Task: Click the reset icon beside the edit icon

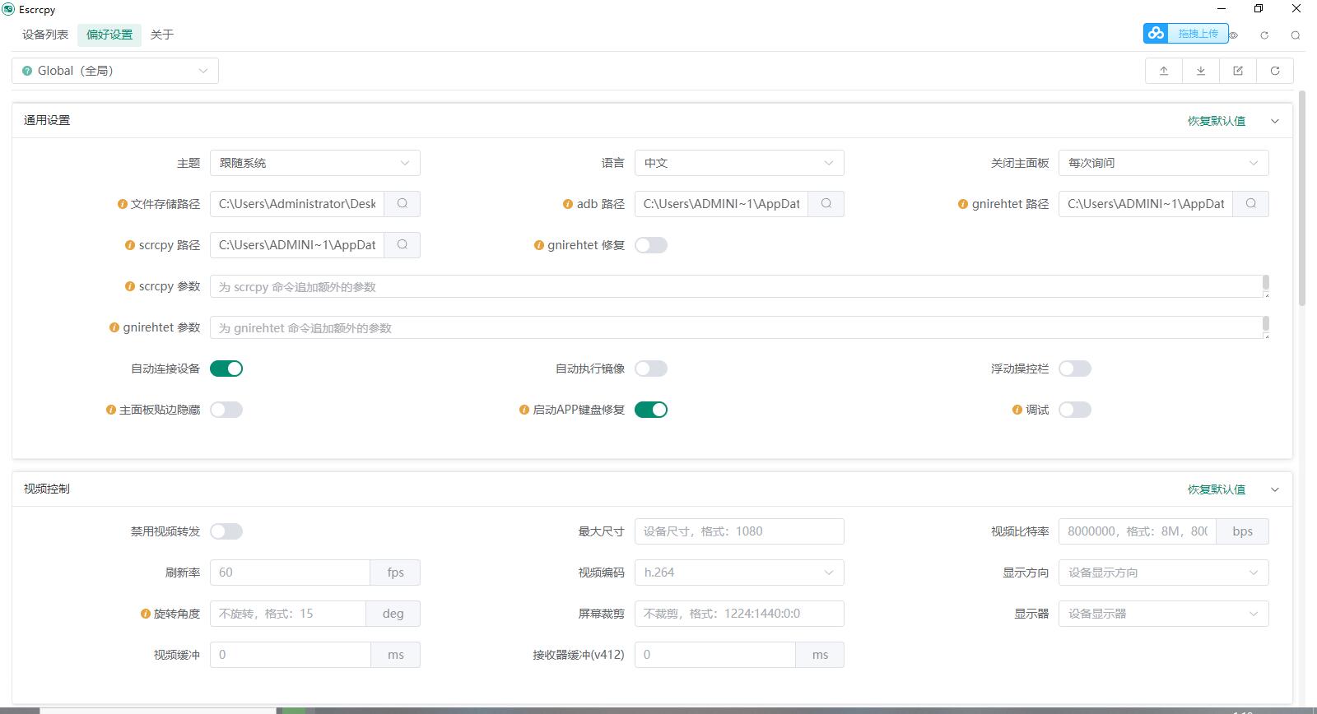Action: 1275,71
